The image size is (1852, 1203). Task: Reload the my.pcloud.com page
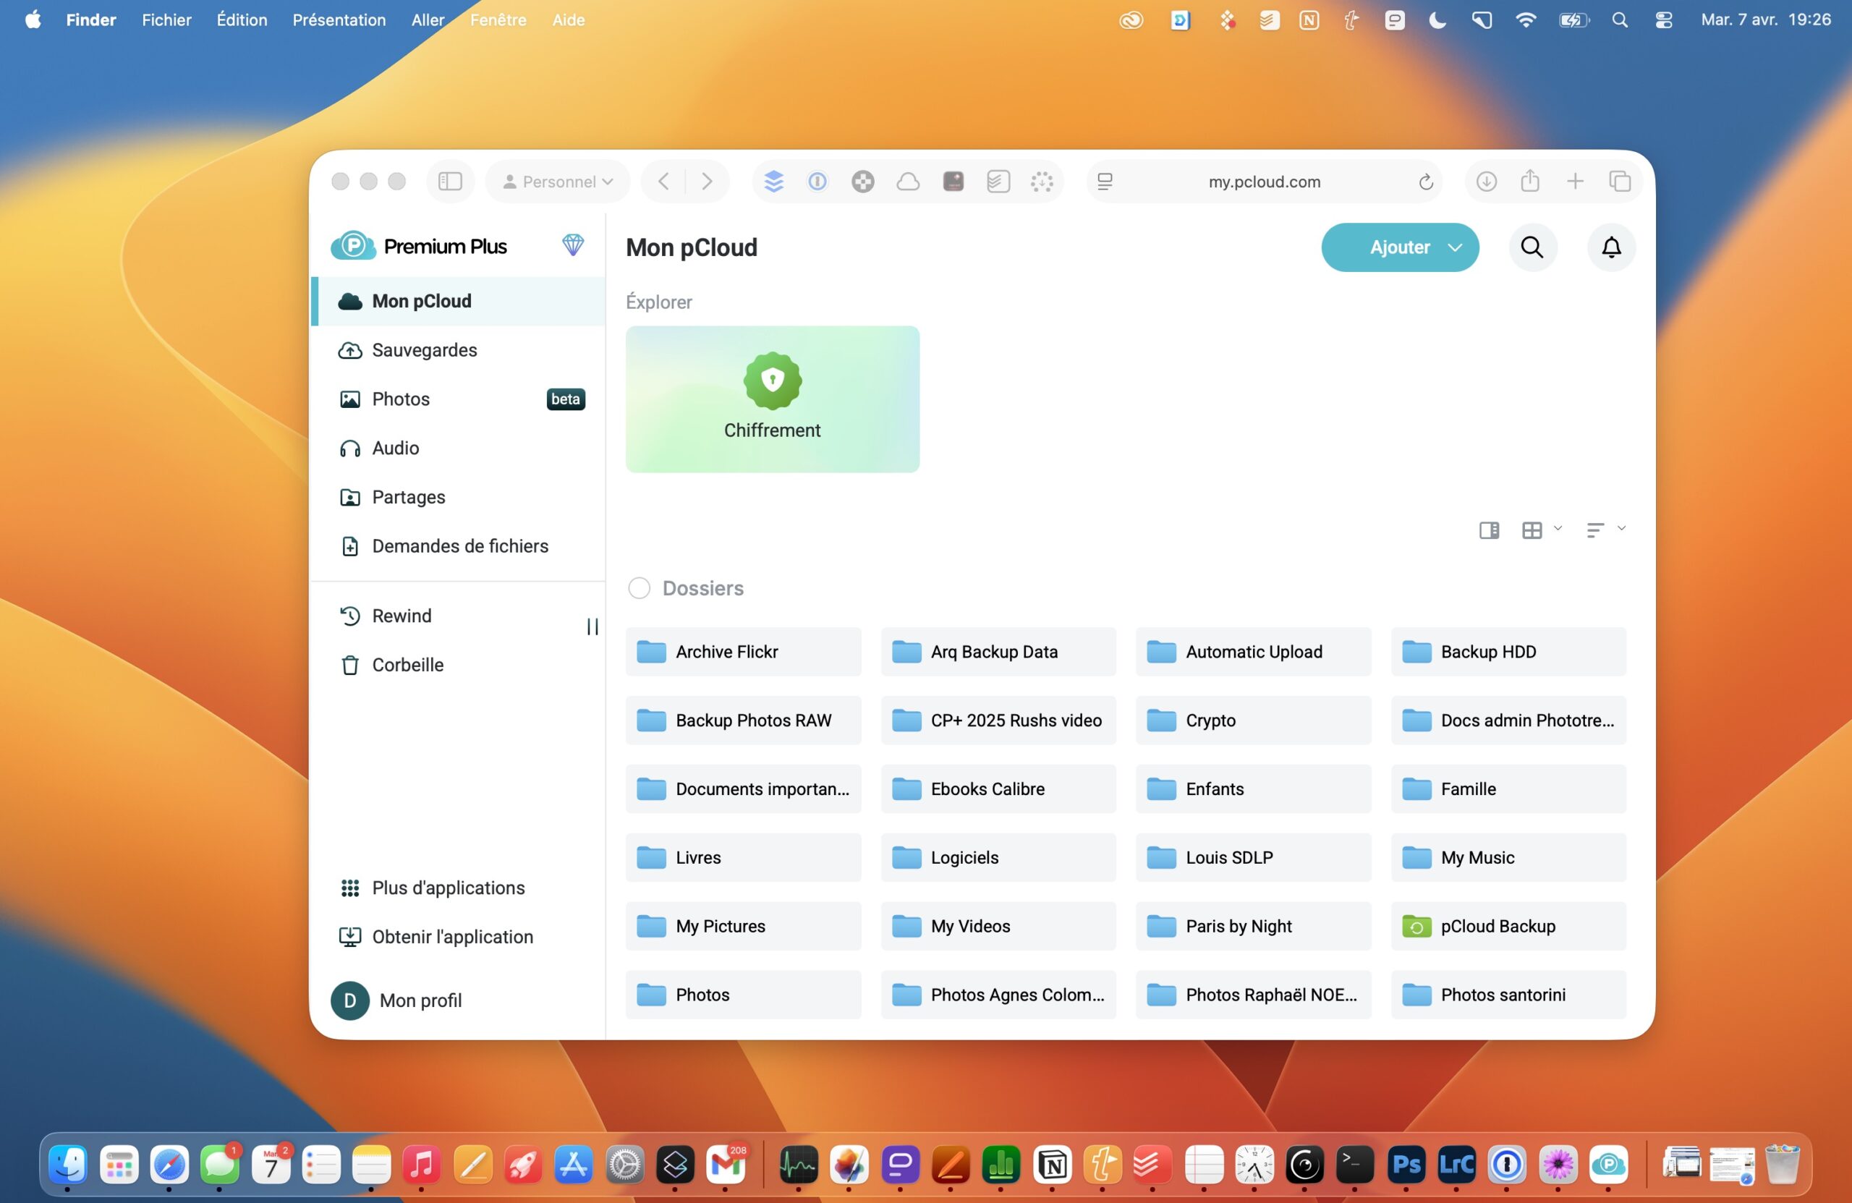pos(1426,182)
